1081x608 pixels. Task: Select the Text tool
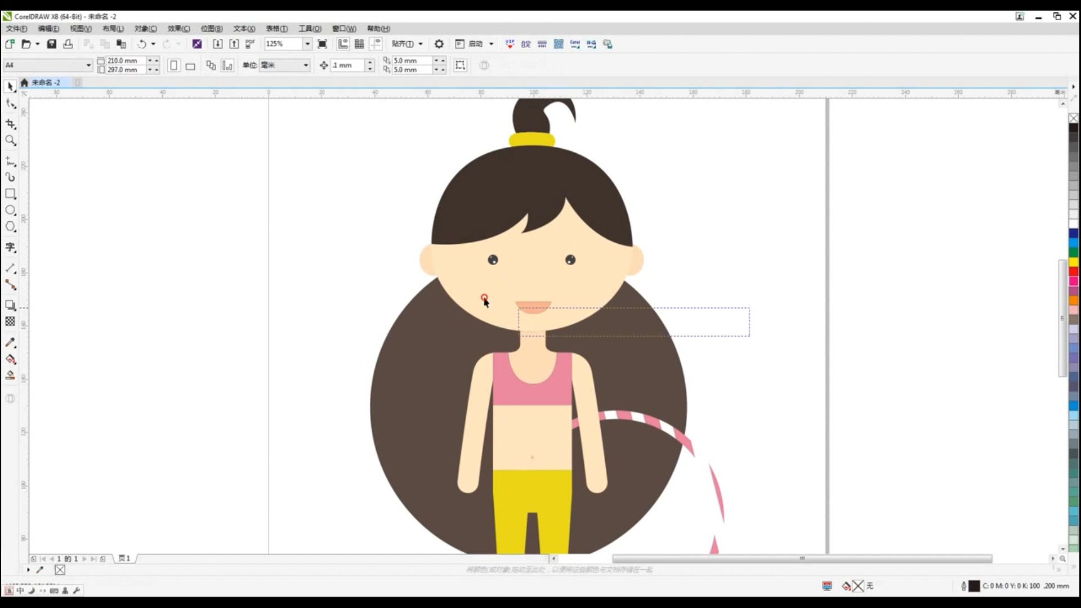(x=10, y=247)
